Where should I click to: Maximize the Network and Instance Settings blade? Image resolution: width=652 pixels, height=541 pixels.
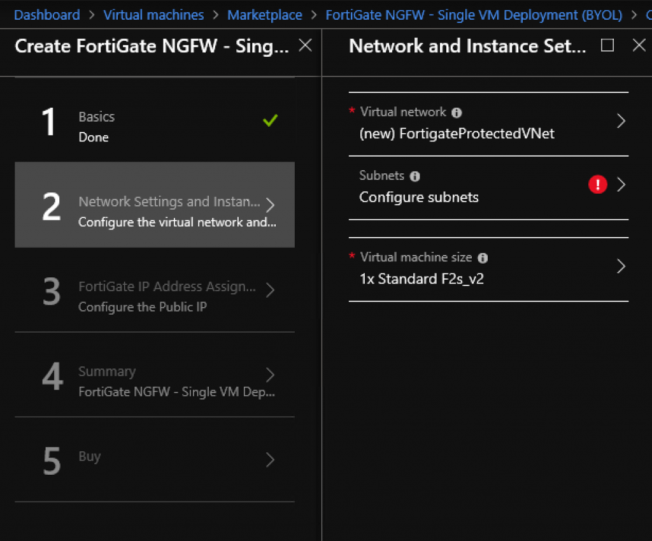point(607,45)
